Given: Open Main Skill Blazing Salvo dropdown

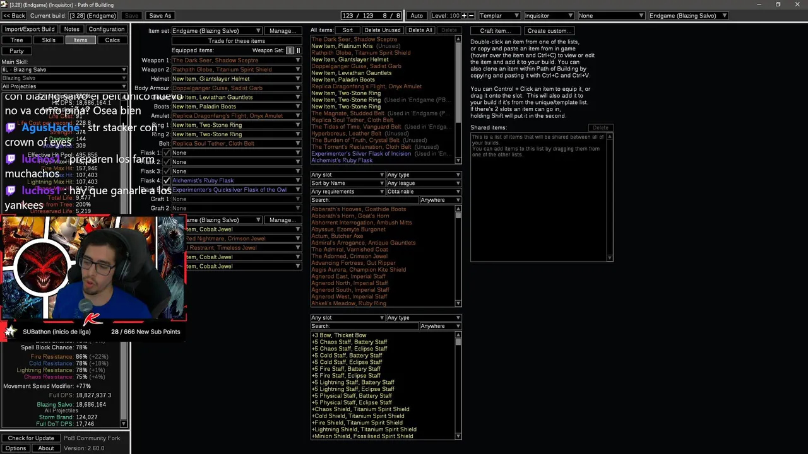Looking at the screenshot, I should [x=64, y=70].
